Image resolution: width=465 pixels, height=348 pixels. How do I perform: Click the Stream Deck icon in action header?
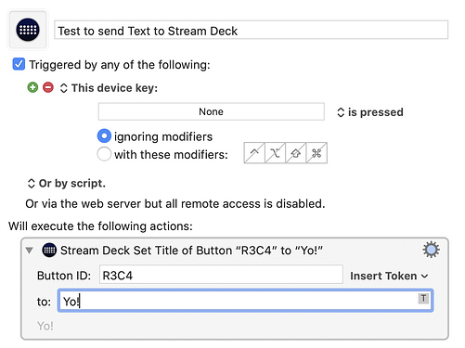pos(49,250)
